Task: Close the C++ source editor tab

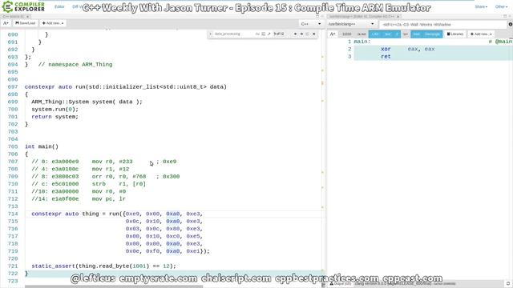Action: point(28,16)
